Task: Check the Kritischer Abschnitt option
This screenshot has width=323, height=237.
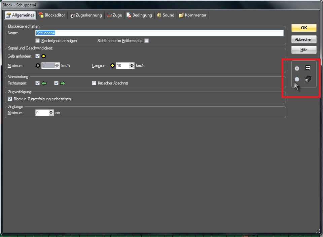Action: pyautogui.click(x=94, y=83)
